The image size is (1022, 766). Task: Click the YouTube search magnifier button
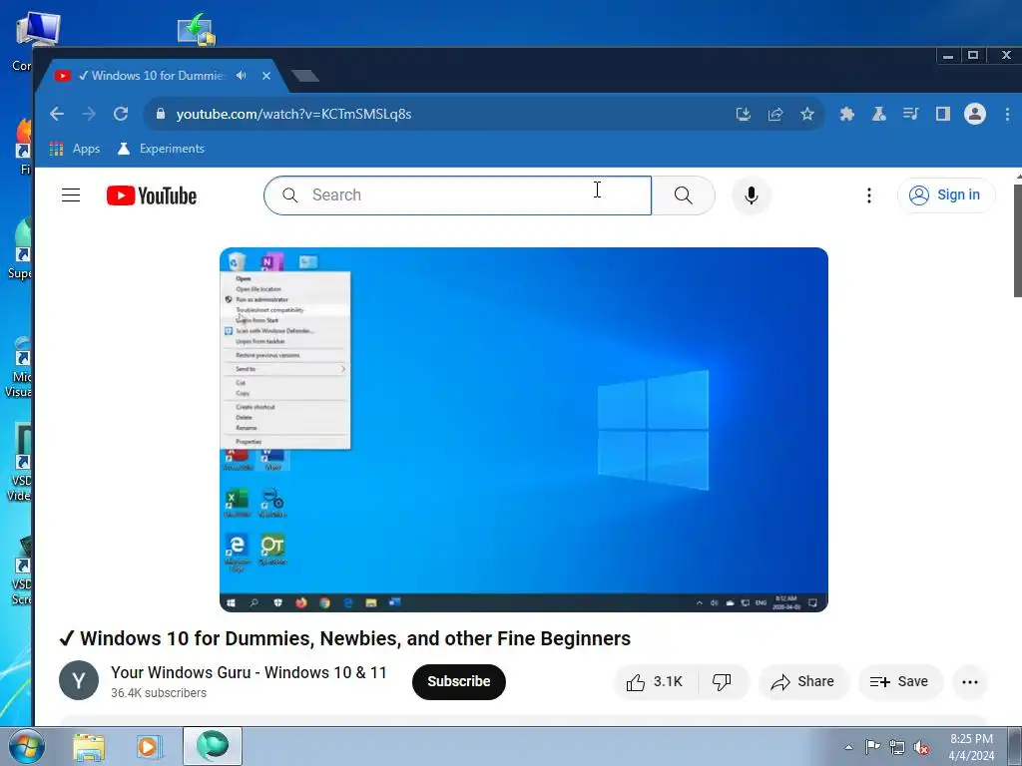(683, 195)
